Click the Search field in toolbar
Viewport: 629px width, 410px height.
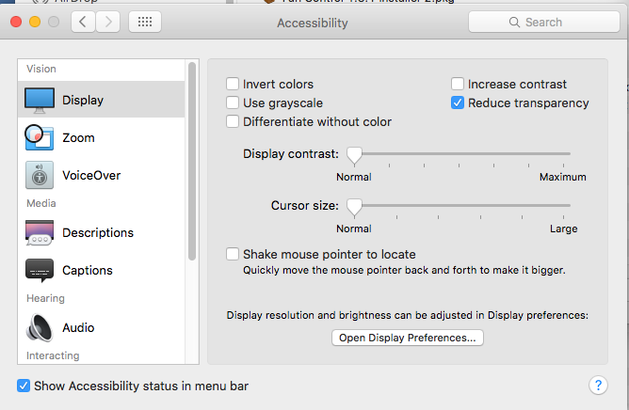pyautogui.click(x=542, y=22)
